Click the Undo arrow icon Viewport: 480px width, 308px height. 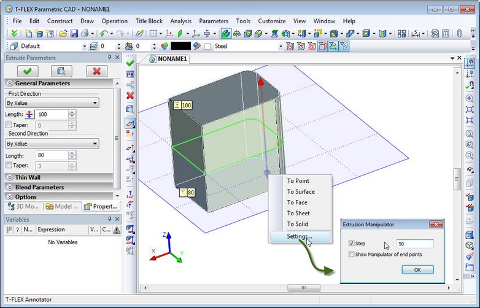point(104,34)
